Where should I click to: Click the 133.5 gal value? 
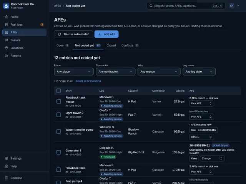[x=178, y=153]
